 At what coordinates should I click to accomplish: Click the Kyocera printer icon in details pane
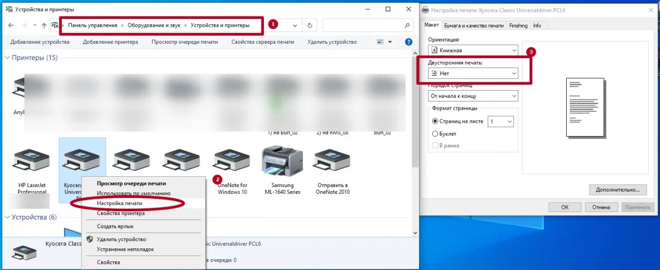(24, 252)
